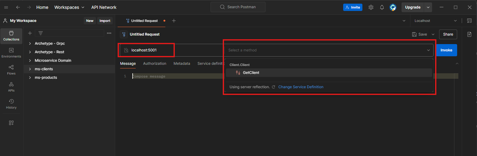Click the collections filter field
The width and height of the screenshot is (477, 156).
pyautogui.click(x=70, y=33)
